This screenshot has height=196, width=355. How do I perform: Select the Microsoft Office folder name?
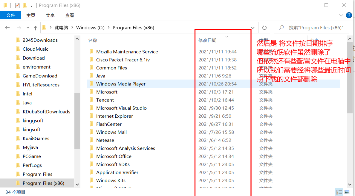click(114, 156)
